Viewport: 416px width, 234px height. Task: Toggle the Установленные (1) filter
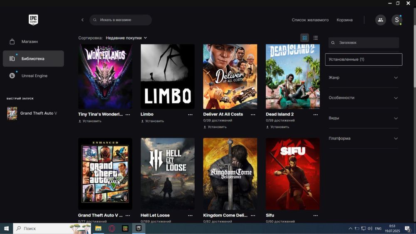coord(364,59)
